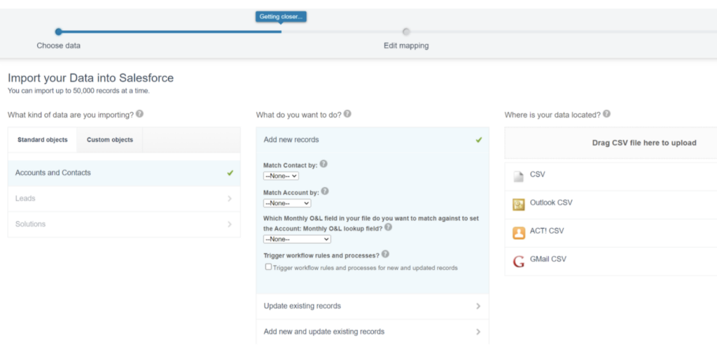Image resolution: width=717 pixels, height=347 pixels.
Task: Choose the GMail CSV source icon
Action: [x=519, y=261]
